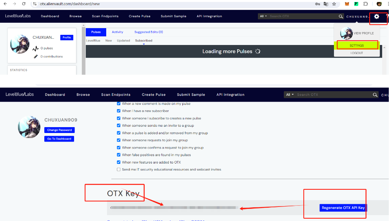Bookmark the page with the star icon
The height and width of the screenshot is (221, 390).
tap(334, 4)
